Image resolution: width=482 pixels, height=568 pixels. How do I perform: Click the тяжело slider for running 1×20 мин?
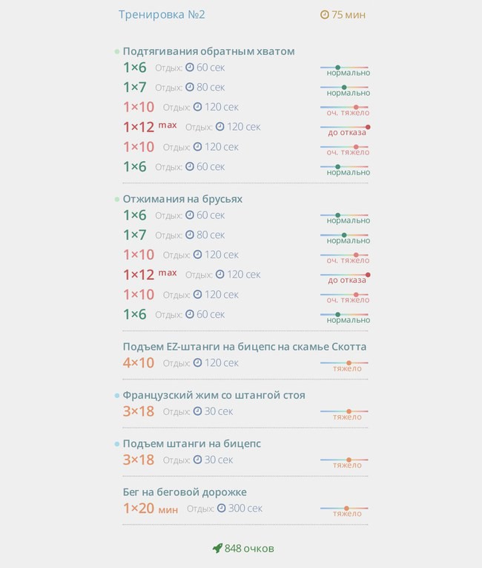[345, 508]
